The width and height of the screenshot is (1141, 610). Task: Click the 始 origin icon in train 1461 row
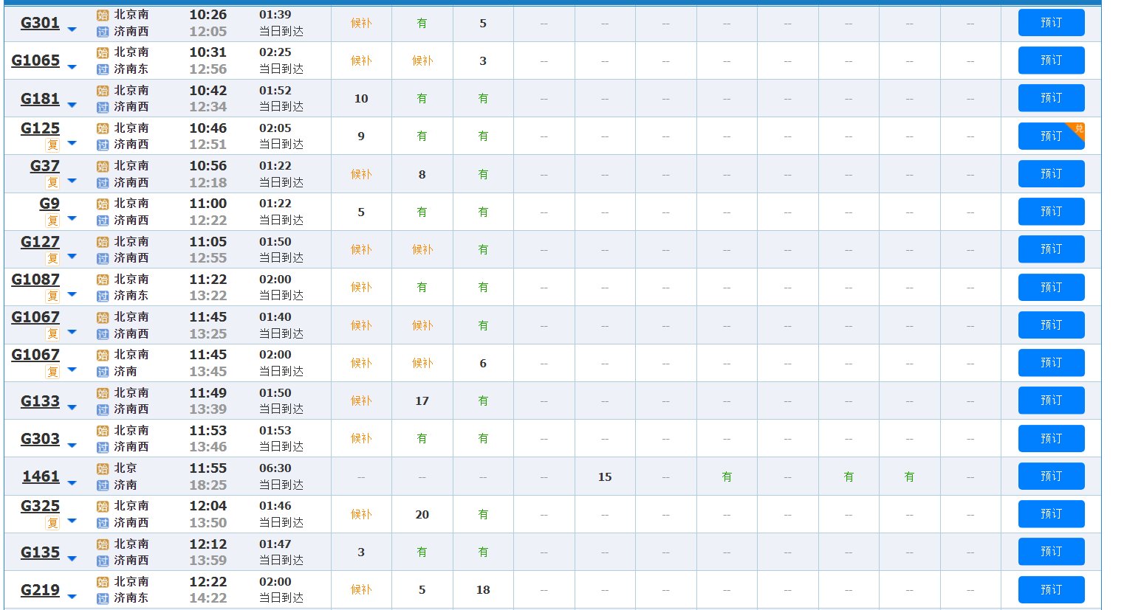103,468
